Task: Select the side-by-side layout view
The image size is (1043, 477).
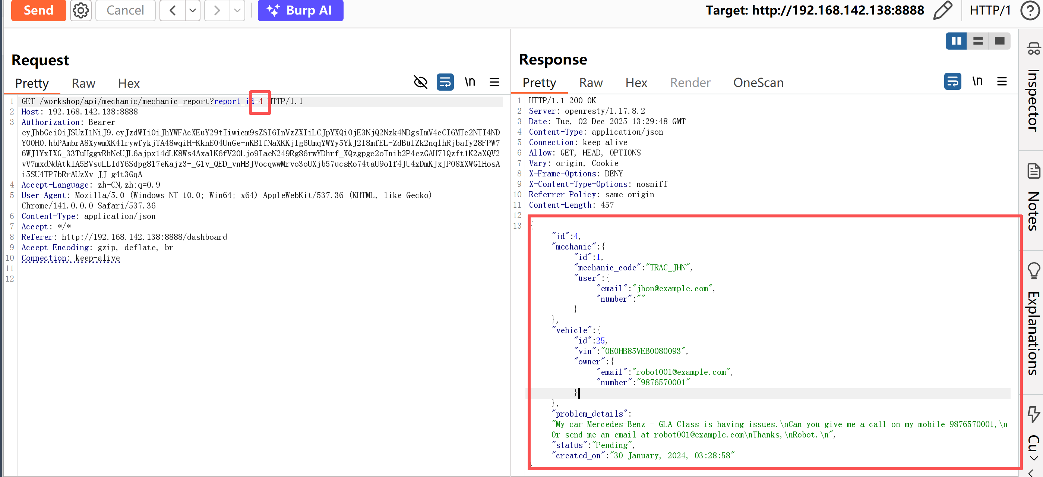Action: tap(956, 41)
